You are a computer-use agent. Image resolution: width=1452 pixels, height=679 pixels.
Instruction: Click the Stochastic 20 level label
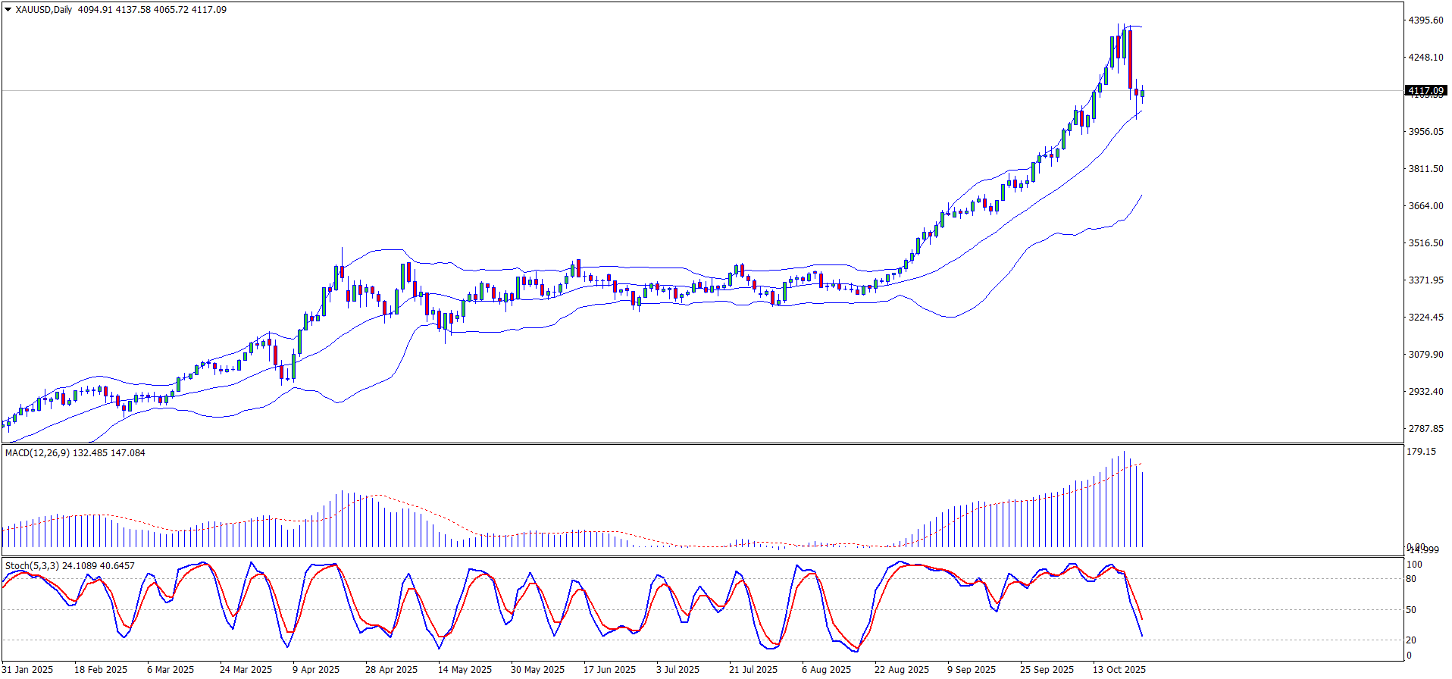[x=1411, y=640]
